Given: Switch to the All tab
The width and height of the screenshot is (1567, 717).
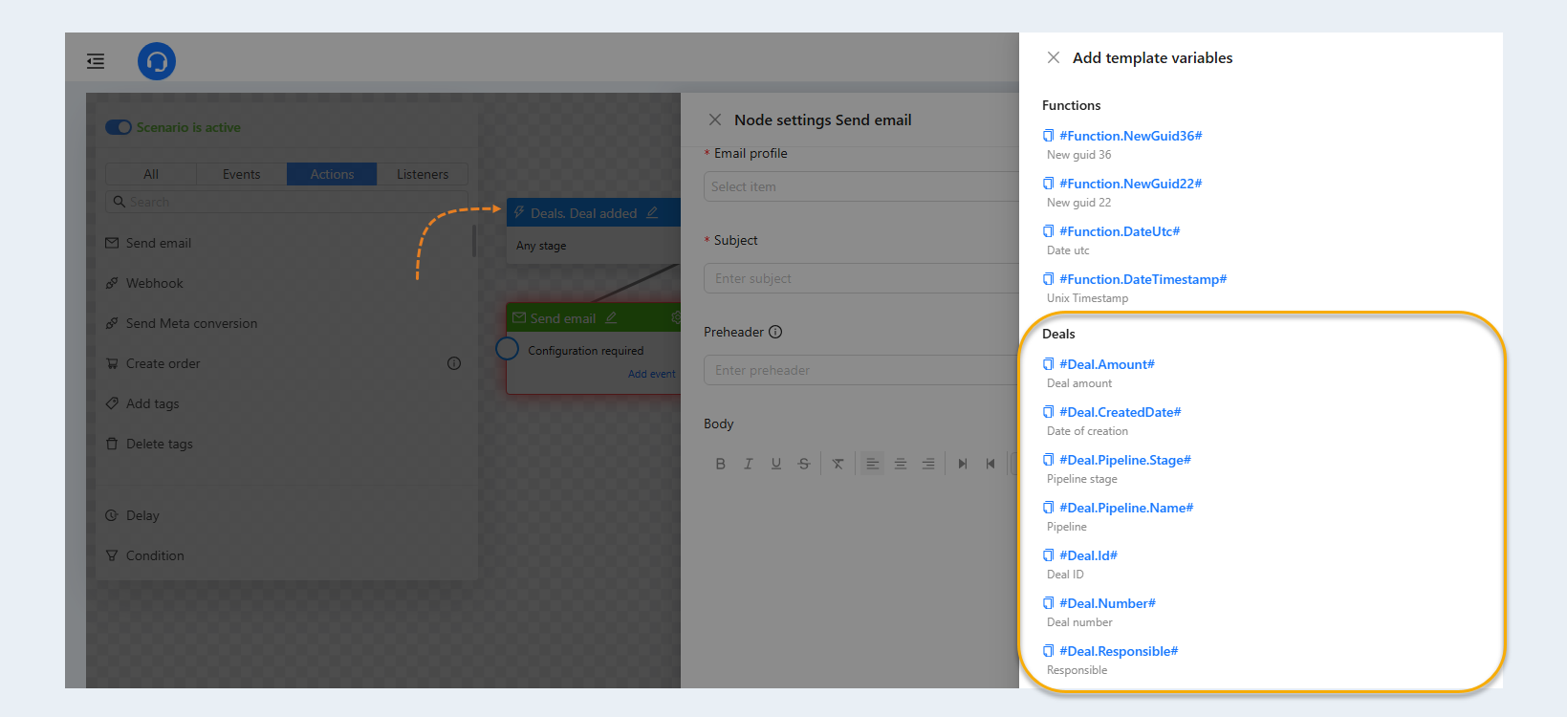Looking at the screenshot, I should click(x=151, y=174).
